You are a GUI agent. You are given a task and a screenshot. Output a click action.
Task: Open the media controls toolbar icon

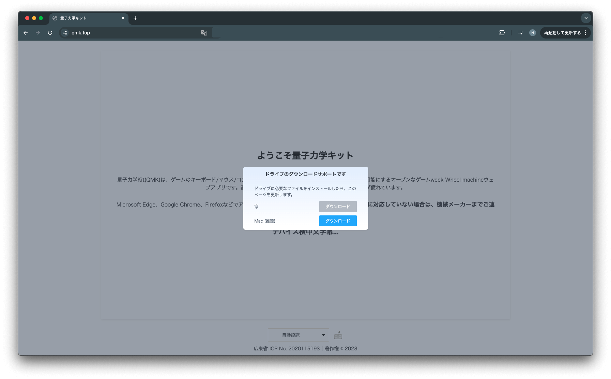520,33
